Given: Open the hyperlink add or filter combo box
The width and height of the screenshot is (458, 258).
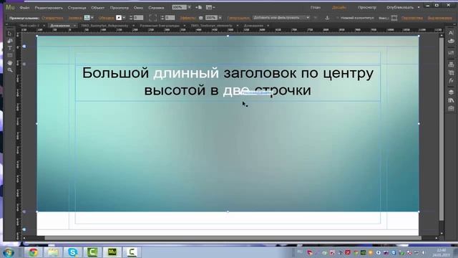Looking at the screenshot, I should pos(281,17).
